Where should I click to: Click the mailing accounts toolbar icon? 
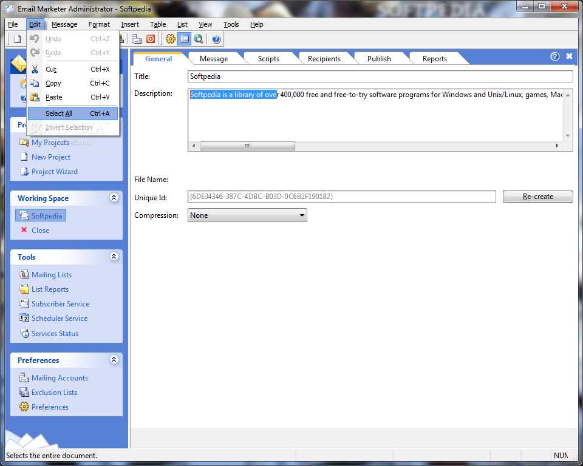137,39
